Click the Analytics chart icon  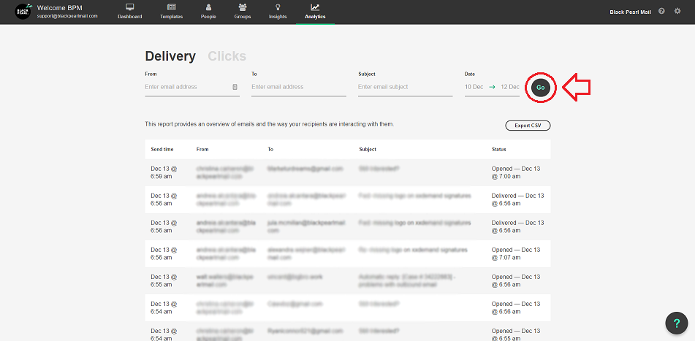(x=315, y=7)
